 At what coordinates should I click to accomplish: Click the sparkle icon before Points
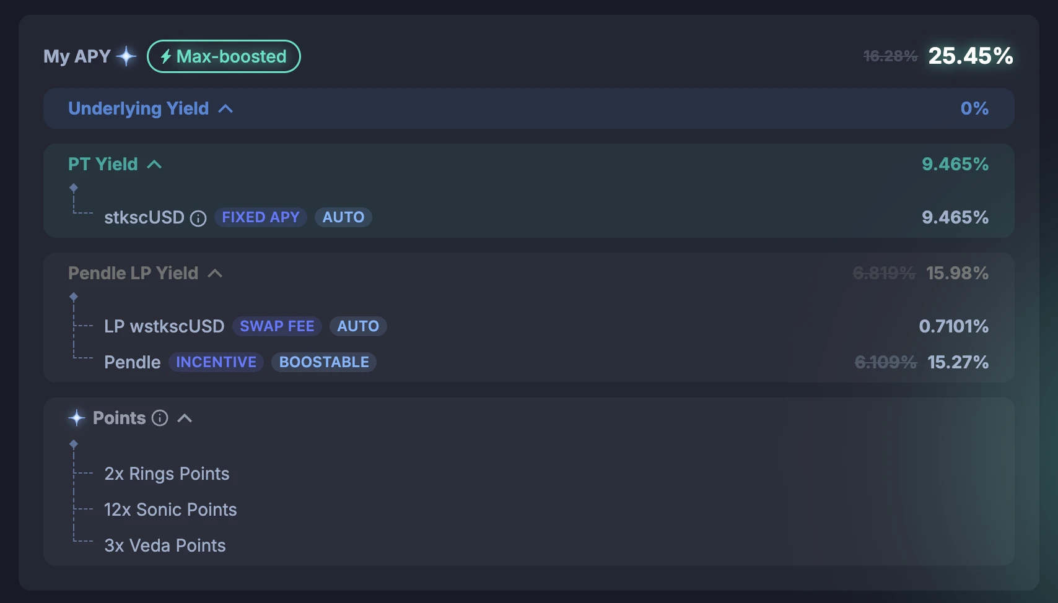tap(77, 419)
